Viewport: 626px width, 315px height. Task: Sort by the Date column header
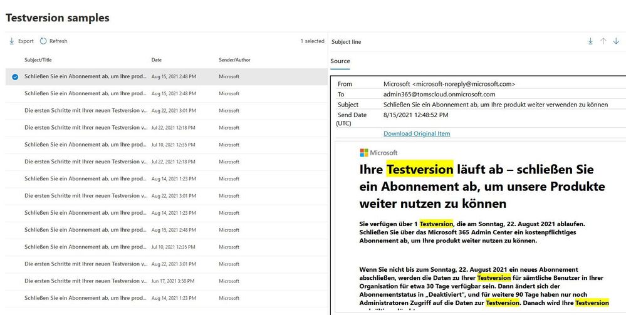[157, 60]
